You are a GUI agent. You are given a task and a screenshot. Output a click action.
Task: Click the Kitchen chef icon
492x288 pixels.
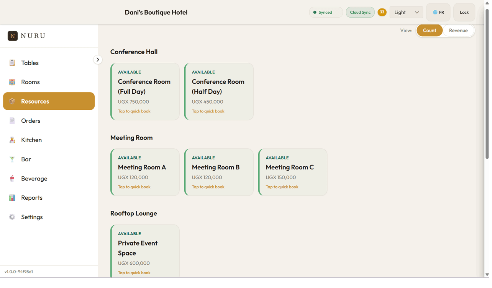12,140
